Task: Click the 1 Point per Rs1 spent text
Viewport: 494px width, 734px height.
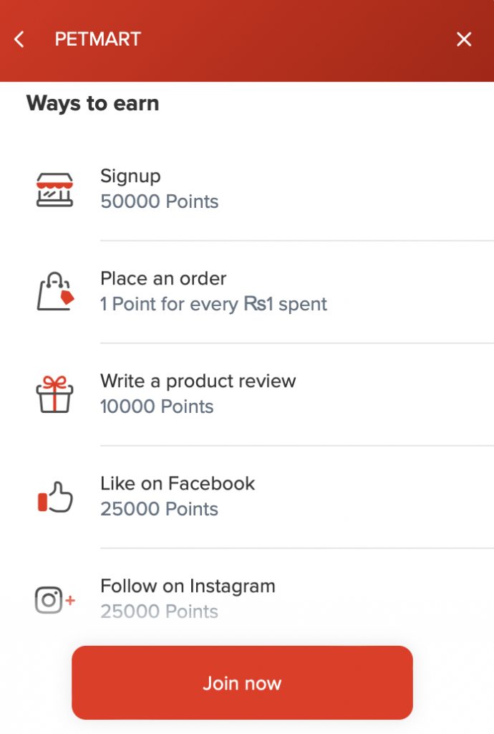Action: point(213,304)
